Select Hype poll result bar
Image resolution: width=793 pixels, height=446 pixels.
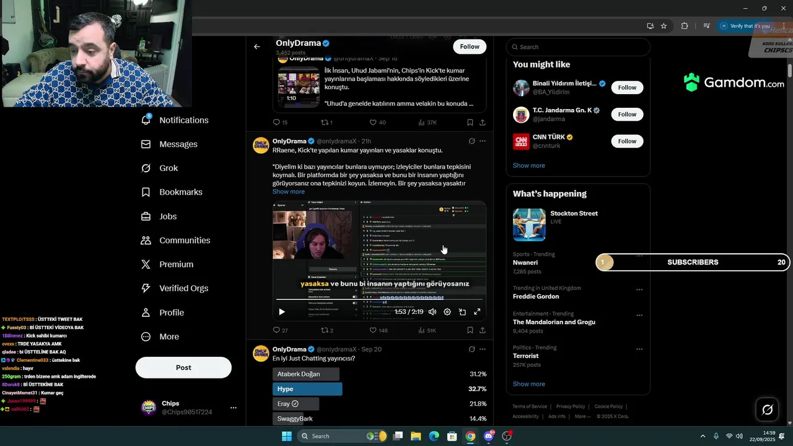pyautogui.click(x=307, y=389)
